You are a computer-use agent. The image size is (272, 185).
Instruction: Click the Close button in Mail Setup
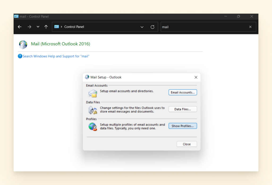coord(187,144)
